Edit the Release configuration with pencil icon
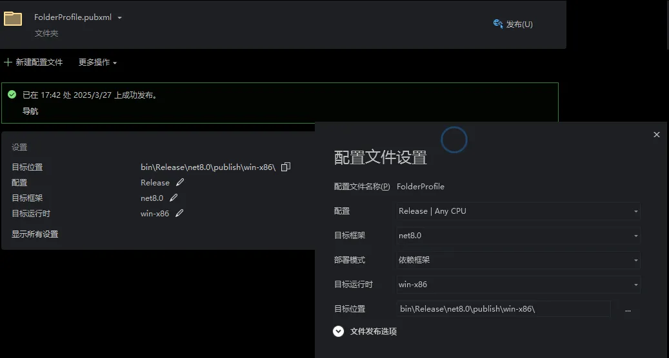Image resolution: width=669 pixels, height=358 pixels. pos(180,182)
